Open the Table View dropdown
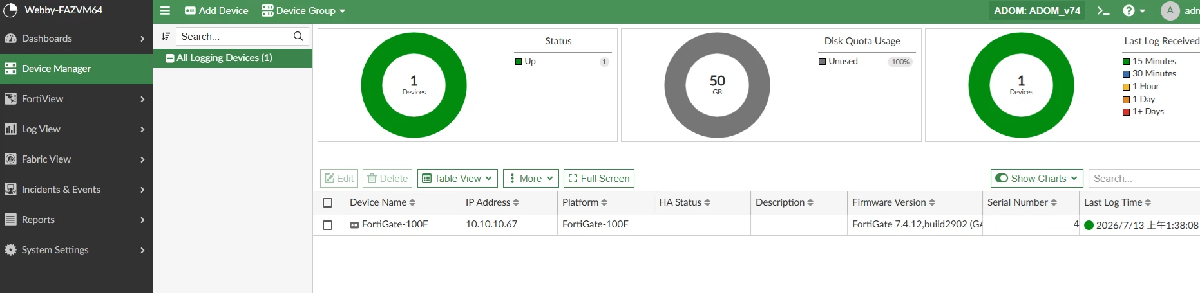Screen dimensions: 1200x293 [x=458, y=178]
